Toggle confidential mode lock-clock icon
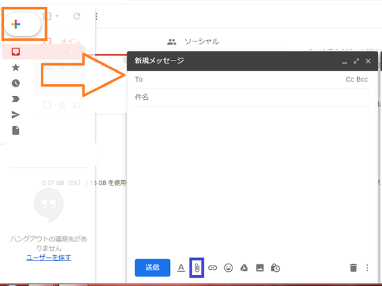The height and width of the screenshot is (286, 382). pyautogui.click(x=275, y=268)
